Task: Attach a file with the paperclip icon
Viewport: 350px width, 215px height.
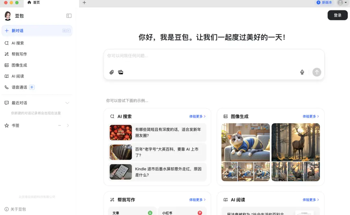Action: [111, 72]
